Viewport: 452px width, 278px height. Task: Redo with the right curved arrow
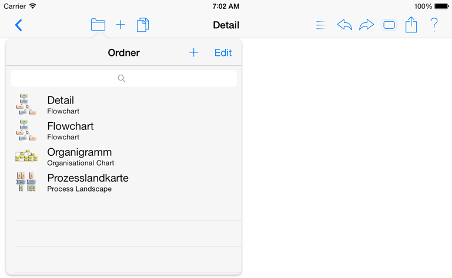click(x=367, y=25)
